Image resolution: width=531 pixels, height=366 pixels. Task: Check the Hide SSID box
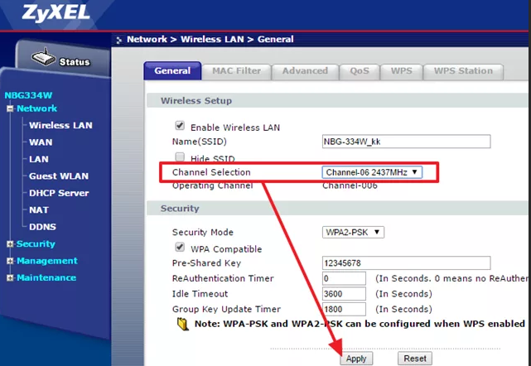click(x=179, y=157)
